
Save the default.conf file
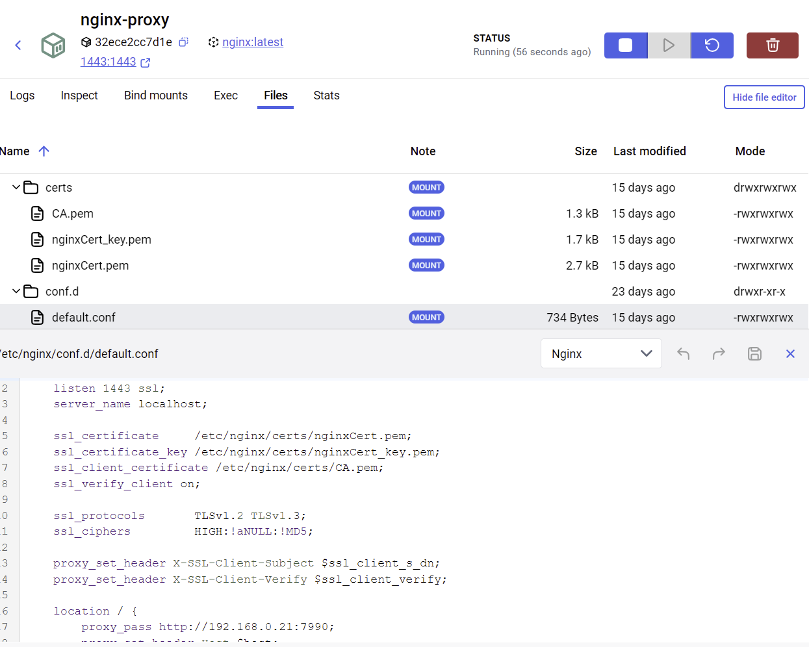click(754, 353)
